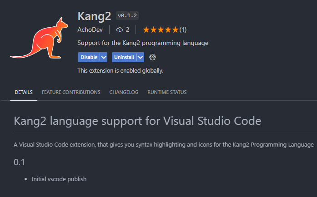The height and width of the screenshot is (197, 317).
Task: Click the text 'Support for the Kang2 programming language'
Action: pyautogui.click(x=143, y=43)
